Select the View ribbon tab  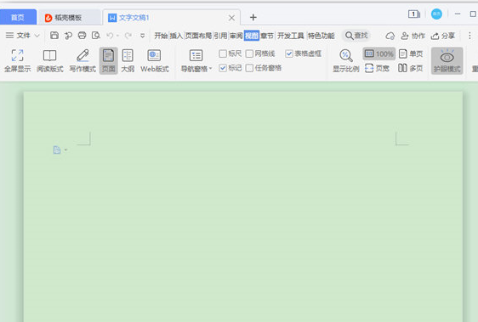(x=252, y=36)
